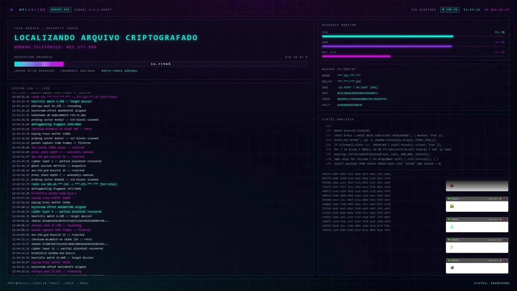Click the CPU percentage 71.7%
This screenshot has width=517, height=291.
500,32
